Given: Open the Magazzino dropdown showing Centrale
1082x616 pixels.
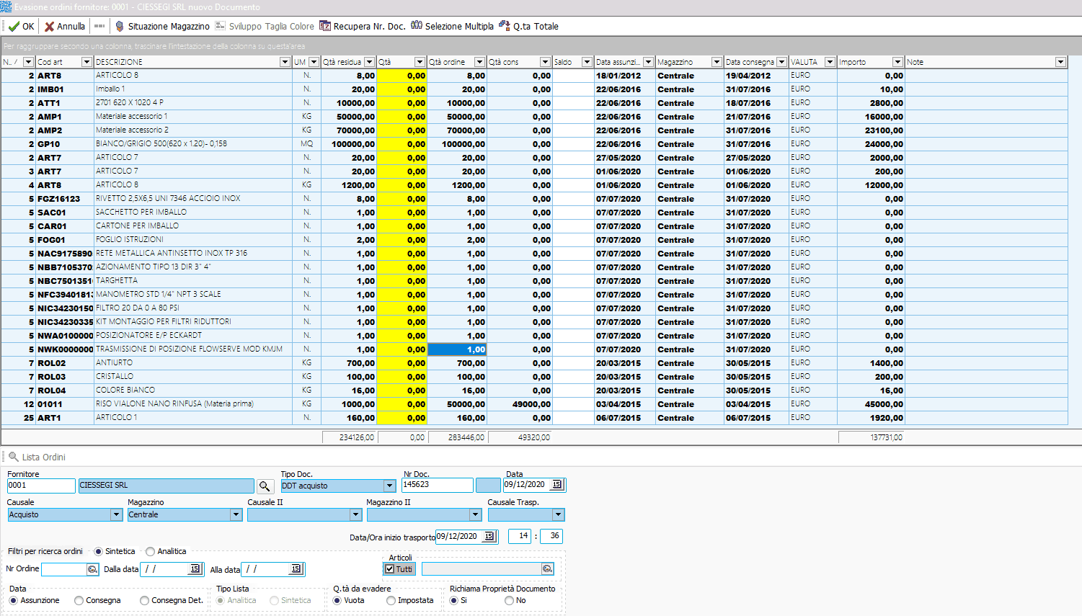Looking at the screenshot, I should click(x=236, y=514).
